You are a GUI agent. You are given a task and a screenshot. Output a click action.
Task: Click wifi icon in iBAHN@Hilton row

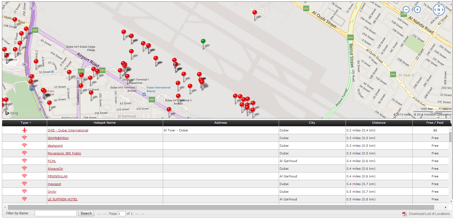coord(24,138)
